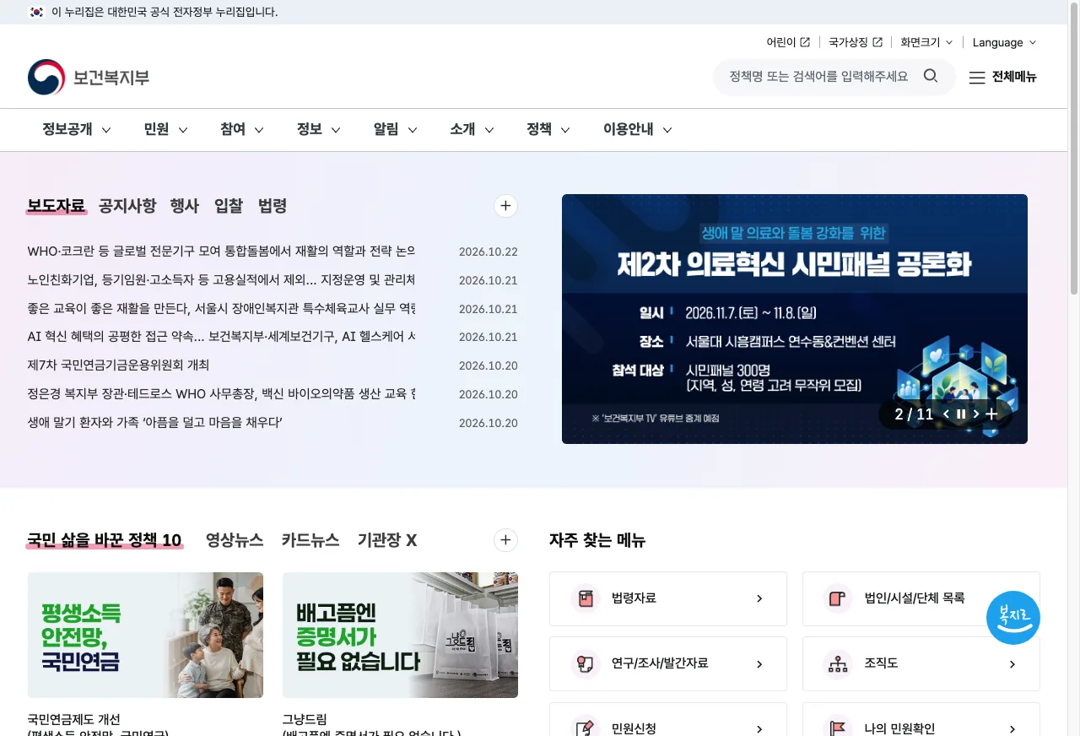Switch to the 행사 tab
Viewport: 1080px width, 736px height.
point(185,205)
